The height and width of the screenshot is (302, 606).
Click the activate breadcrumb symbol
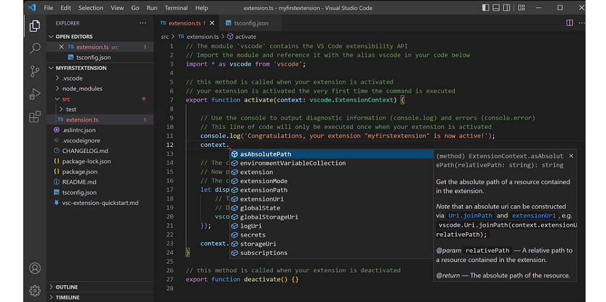(242, 37)
